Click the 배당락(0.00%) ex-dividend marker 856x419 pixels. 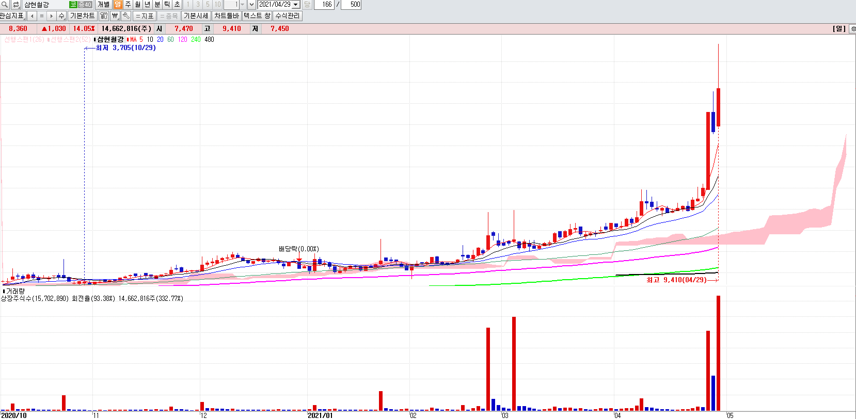tap(299, 249)
